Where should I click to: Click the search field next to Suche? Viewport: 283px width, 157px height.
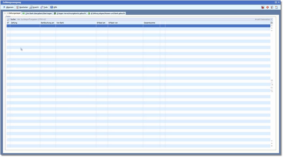tap(65, 19)
